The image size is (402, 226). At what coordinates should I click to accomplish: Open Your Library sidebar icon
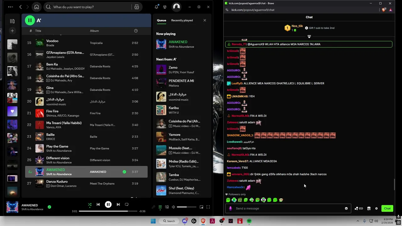(x=12, y=21)
